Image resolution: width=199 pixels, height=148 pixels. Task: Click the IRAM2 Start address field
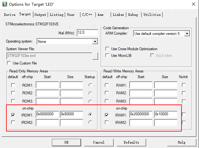tap(141, 123)
